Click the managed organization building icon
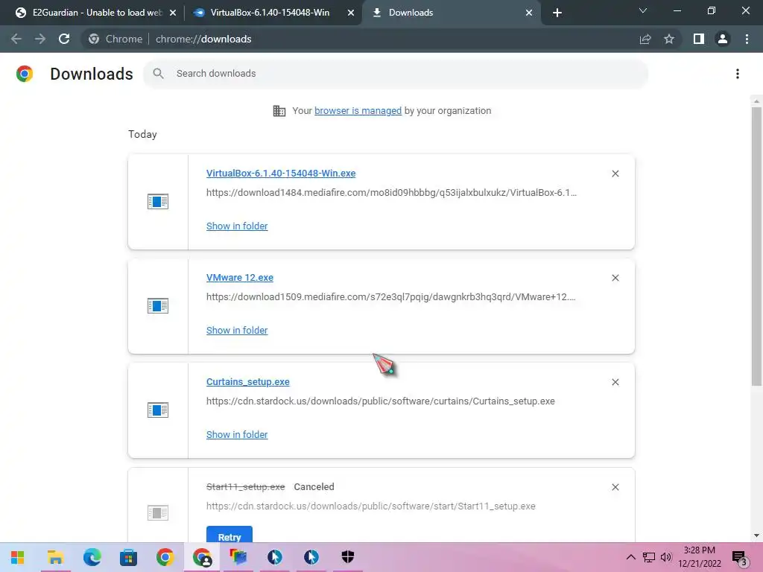This screenshot has width=763, height=572. coord(279,111)
